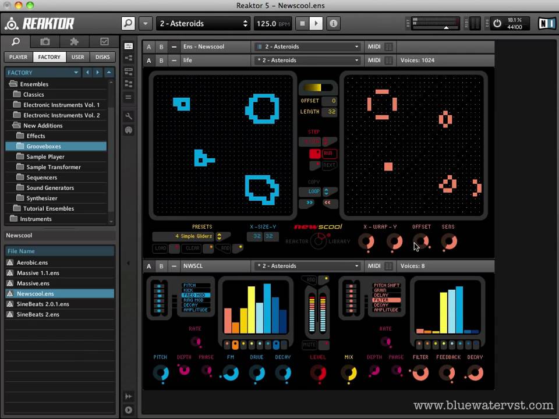Open the Sound Generators folder
559x419 pixels.
coord(50,188)
